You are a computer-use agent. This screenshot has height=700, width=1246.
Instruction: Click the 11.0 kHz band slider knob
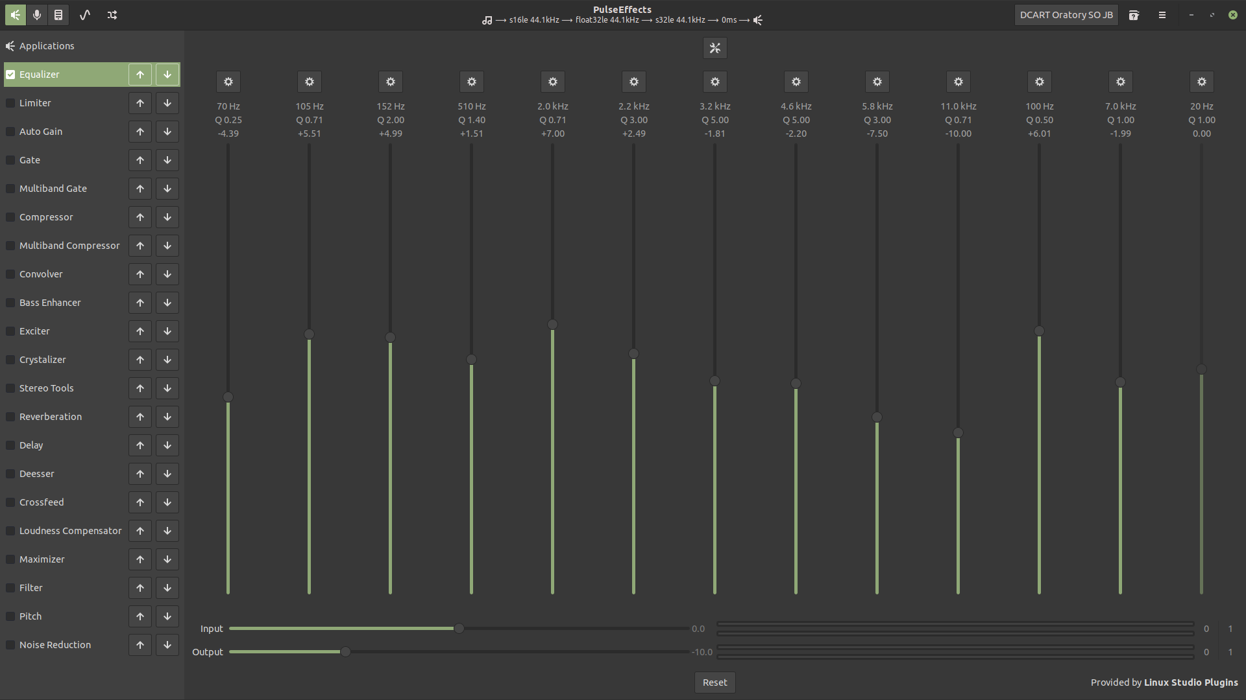[x=958, y=433]
